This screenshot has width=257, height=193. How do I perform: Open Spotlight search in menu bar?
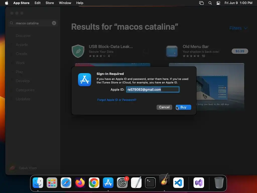tap(210, 3)
